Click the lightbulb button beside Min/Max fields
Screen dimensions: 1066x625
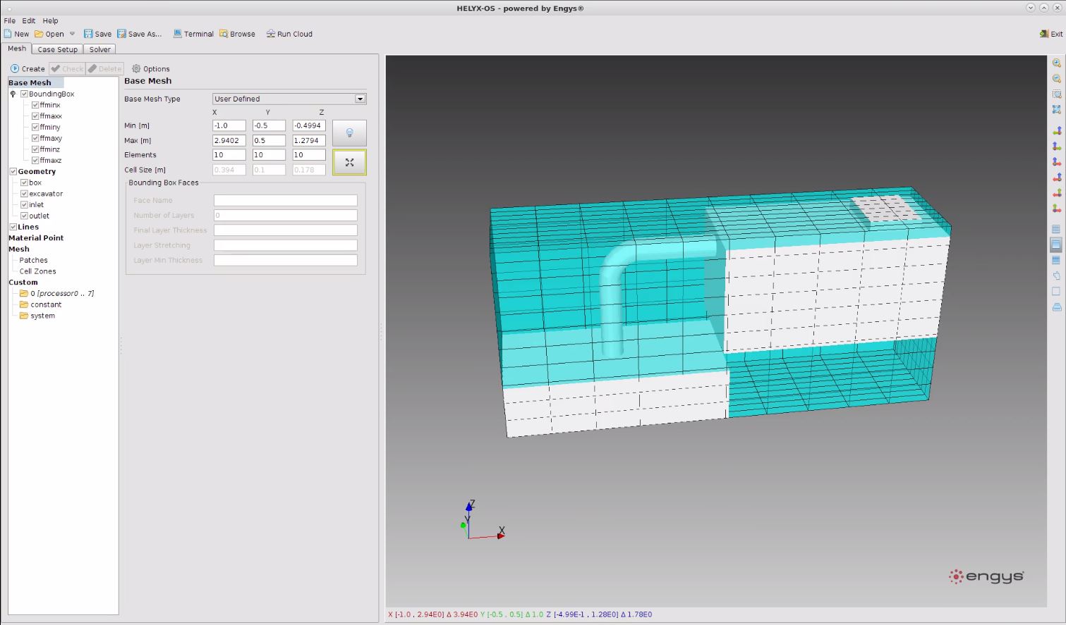coord(349,132)
